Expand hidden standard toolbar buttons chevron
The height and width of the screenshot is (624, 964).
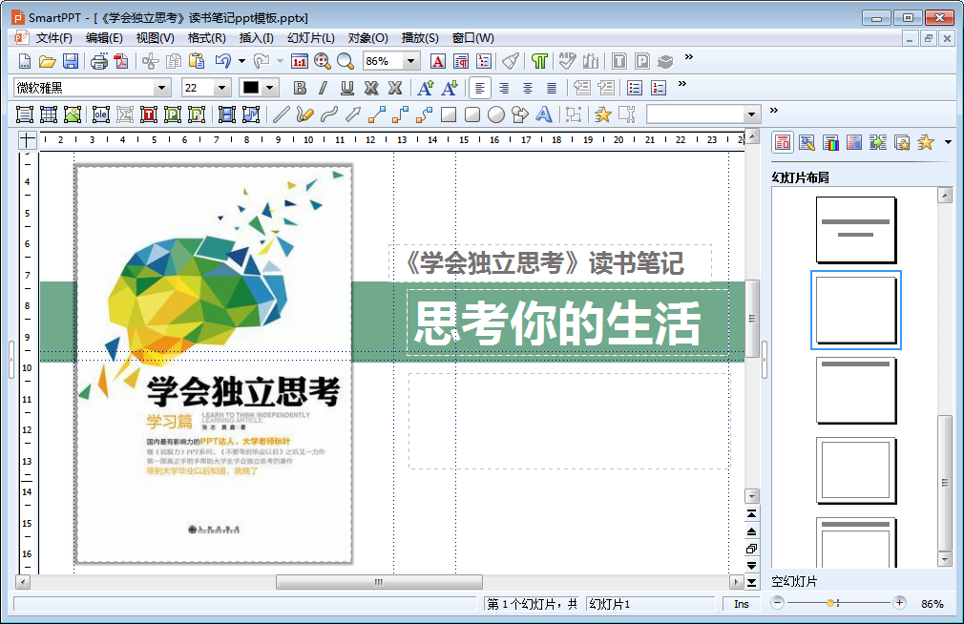pyautogui.click(x=688, y=56)
